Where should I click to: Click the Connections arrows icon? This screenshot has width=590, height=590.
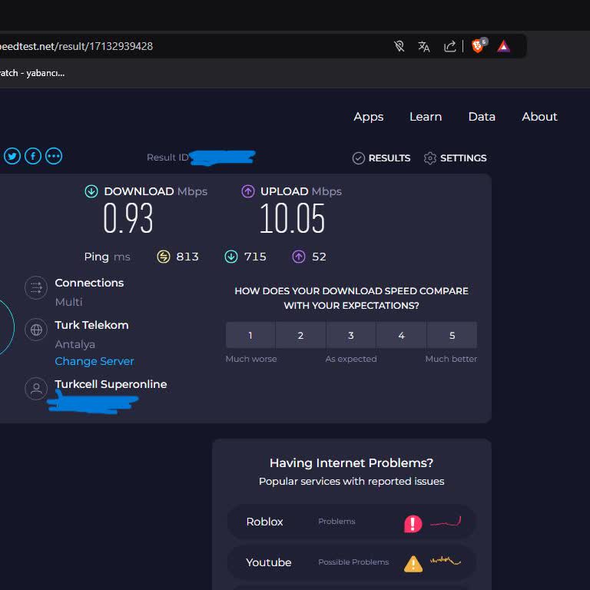(36, 288)
